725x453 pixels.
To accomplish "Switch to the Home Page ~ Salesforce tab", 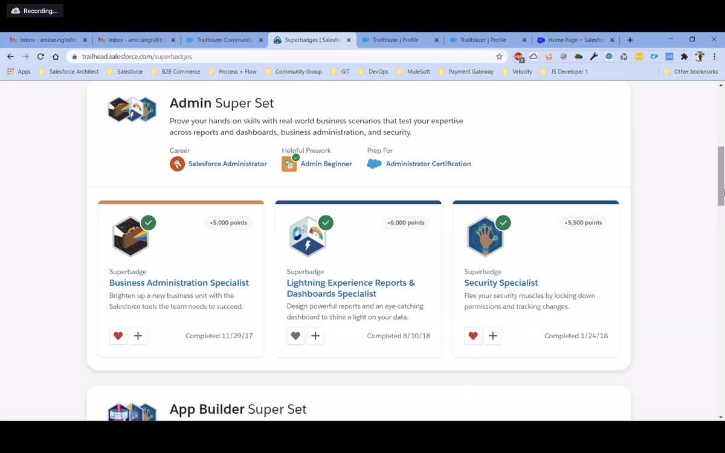I will (576, 40).
